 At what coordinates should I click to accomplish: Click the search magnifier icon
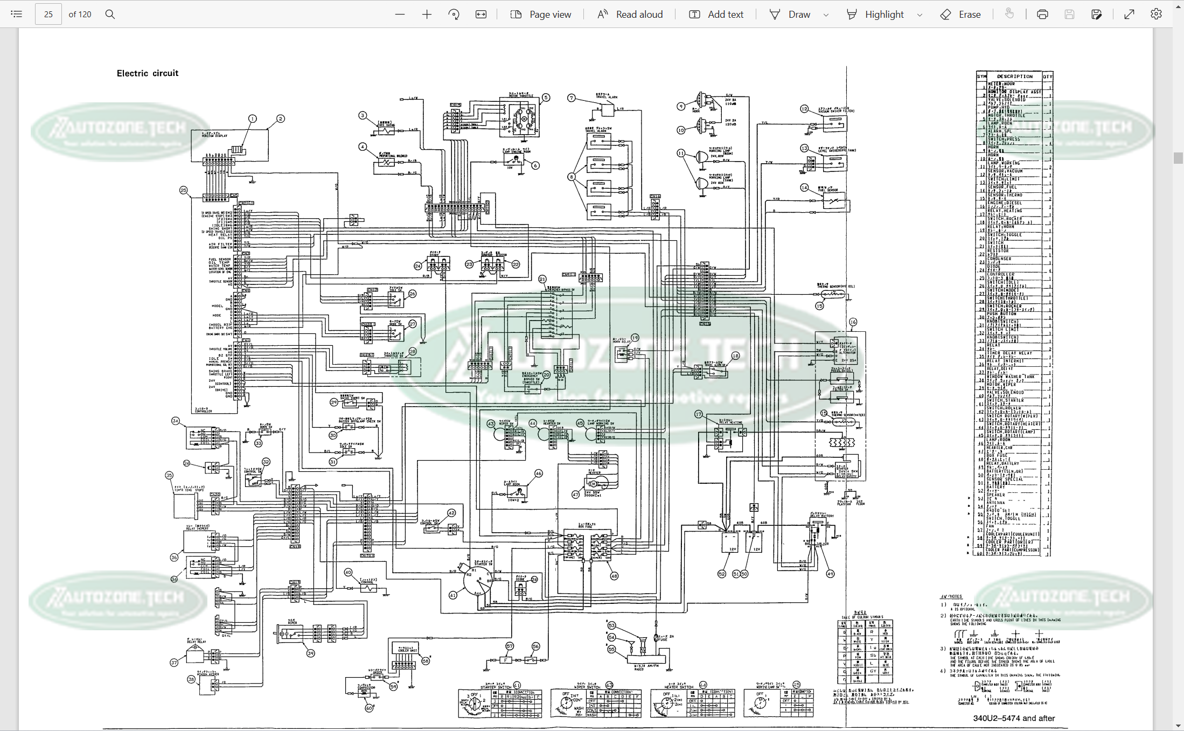tap(110, 15)
